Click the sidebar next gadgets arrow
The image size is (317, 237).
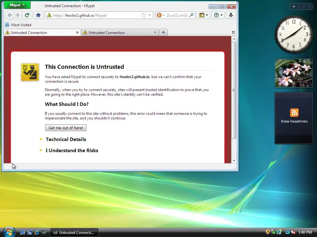point(309,6)
